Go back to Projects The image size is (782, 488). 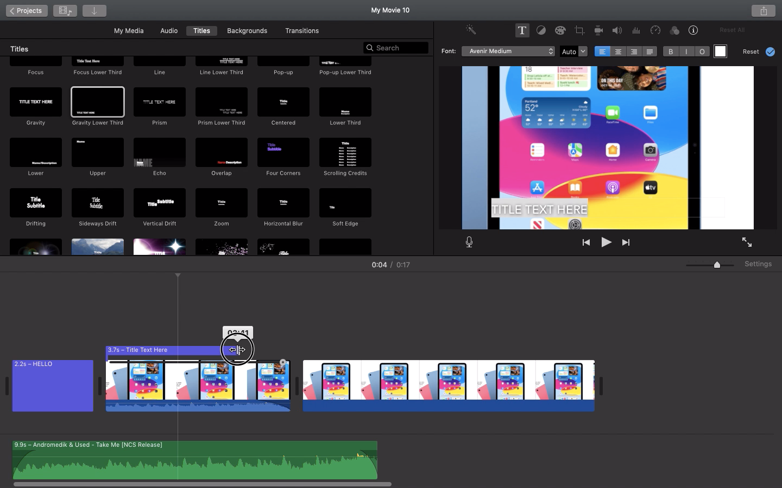(x=27, y=10)
